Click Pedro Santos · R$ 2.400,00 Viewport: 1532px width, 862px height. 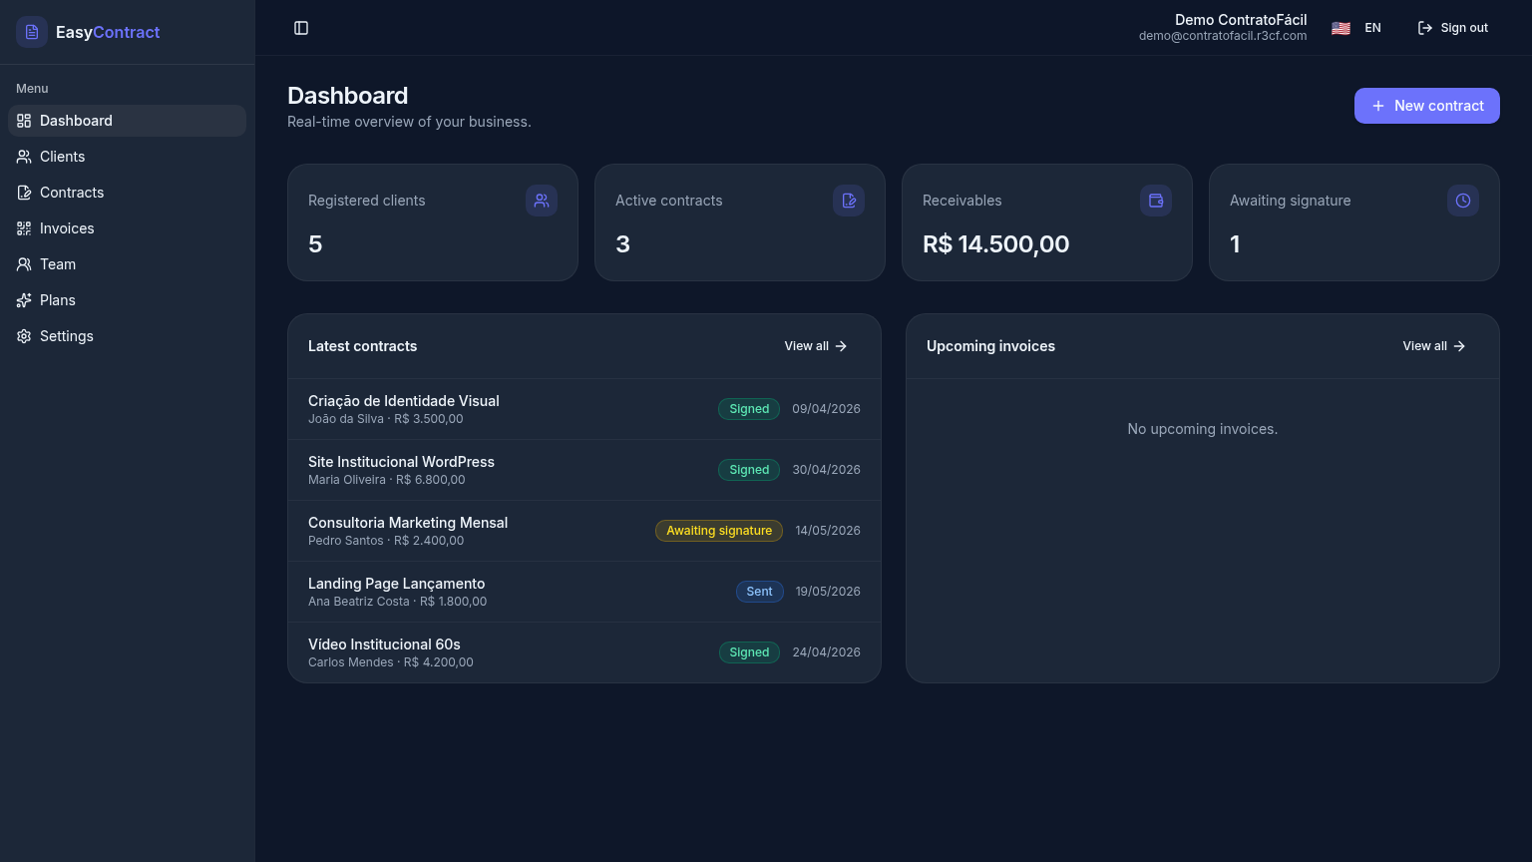pos(386,541)
